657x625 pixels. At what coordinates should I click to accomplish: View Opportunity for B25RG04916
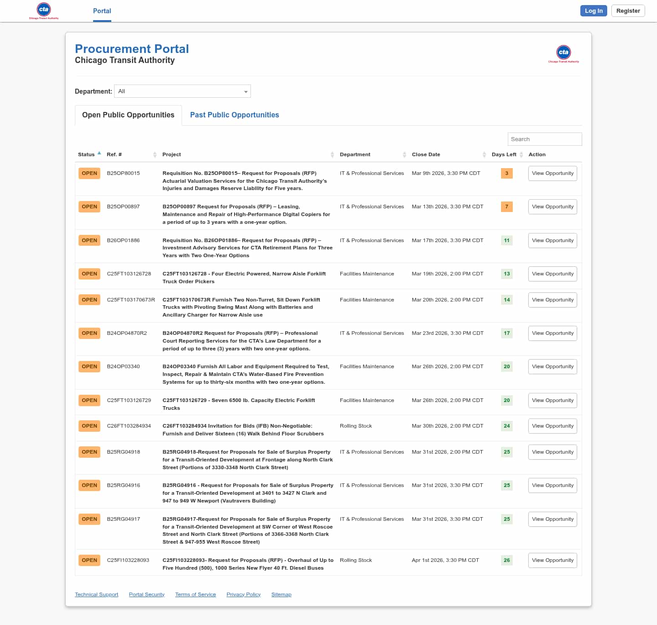[x=553, y=486]
